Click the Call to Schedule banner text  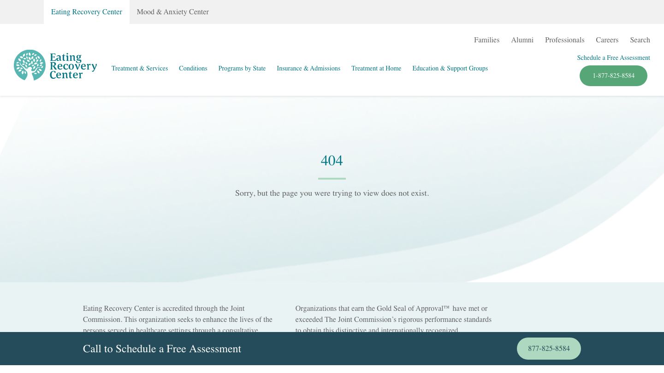pyautogui.click(x=162, y=349)
